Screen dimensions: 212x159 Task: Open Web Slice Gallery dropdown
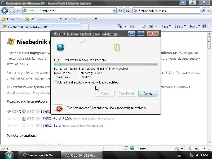pos(81,19)
